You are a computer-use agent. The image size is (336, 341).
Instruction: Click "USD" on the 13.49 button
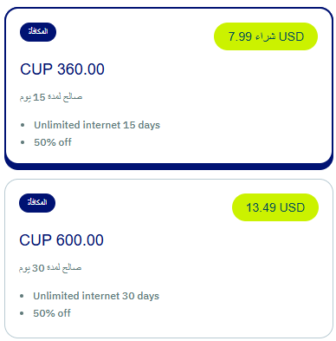(292, 207)
